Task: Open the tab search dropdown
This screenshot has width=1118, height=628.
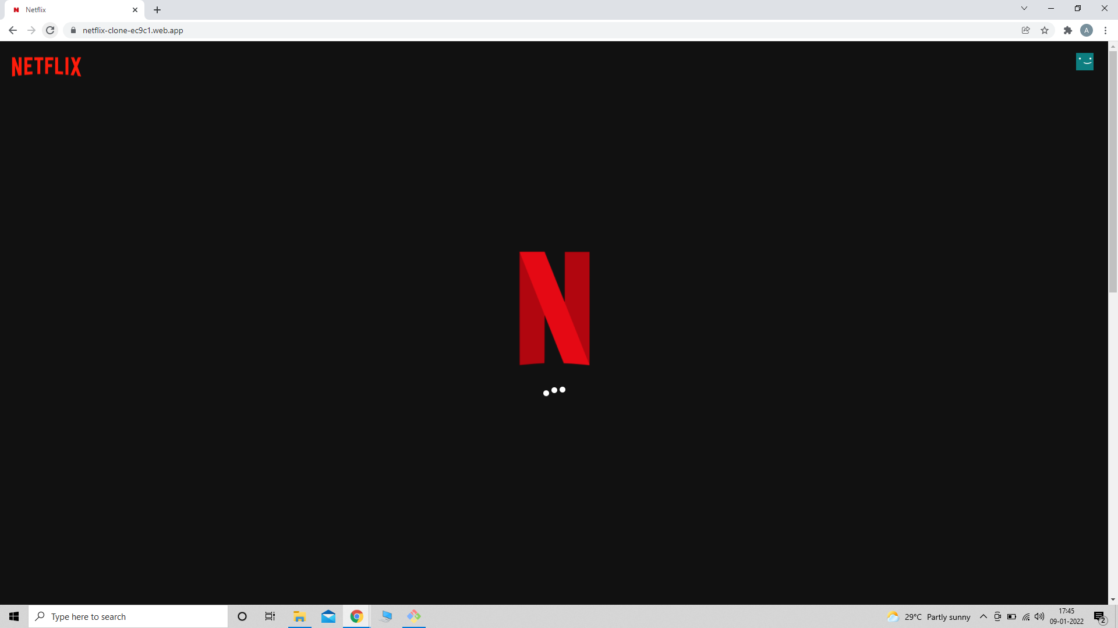Action: click(1024, 8)
